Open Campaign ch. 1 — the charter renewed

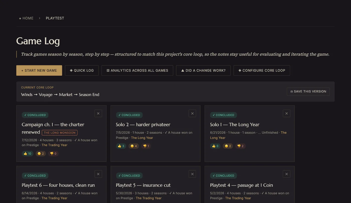[53, 128]
